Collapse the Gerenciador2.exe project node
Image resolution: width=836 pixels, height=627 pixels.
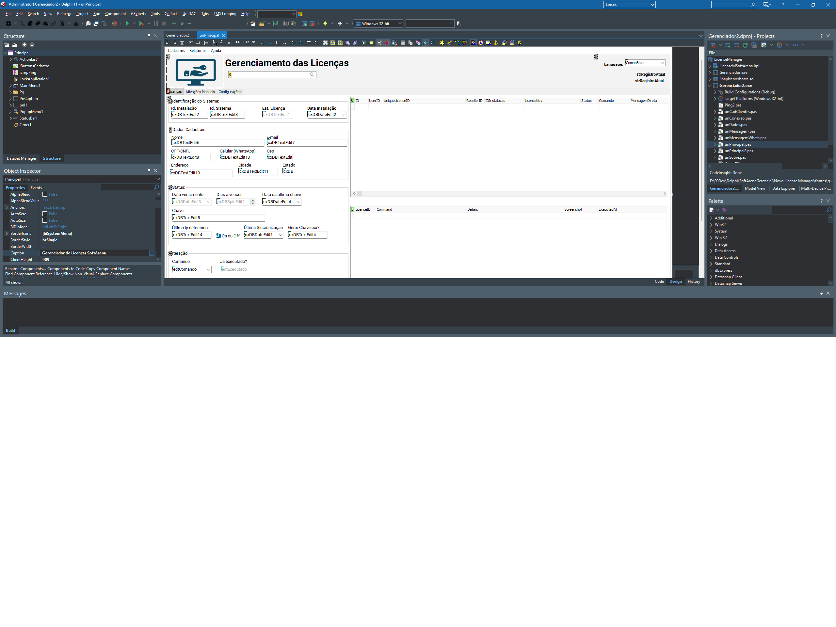click(710, 86)
